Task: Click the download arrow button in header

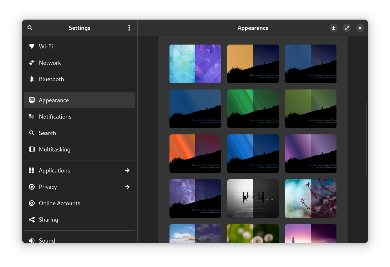Action: click(x=334, y=28)
